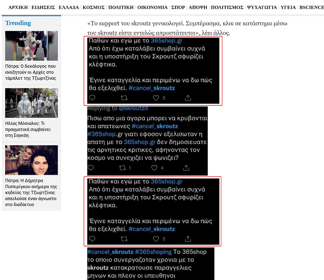Retweet the Πισω απο μια αγορα tweet

(123, 168)
